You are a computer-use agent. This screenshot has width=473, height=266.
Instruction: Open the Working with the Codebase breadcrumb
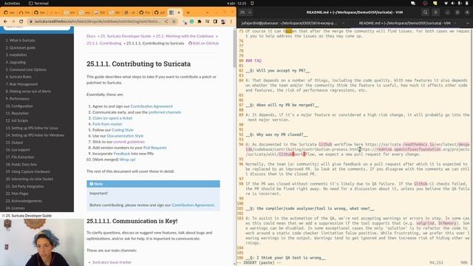click(185, 36)
